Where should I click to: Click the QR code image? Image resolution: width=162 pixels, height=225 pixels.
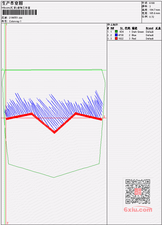click(138, 192)
